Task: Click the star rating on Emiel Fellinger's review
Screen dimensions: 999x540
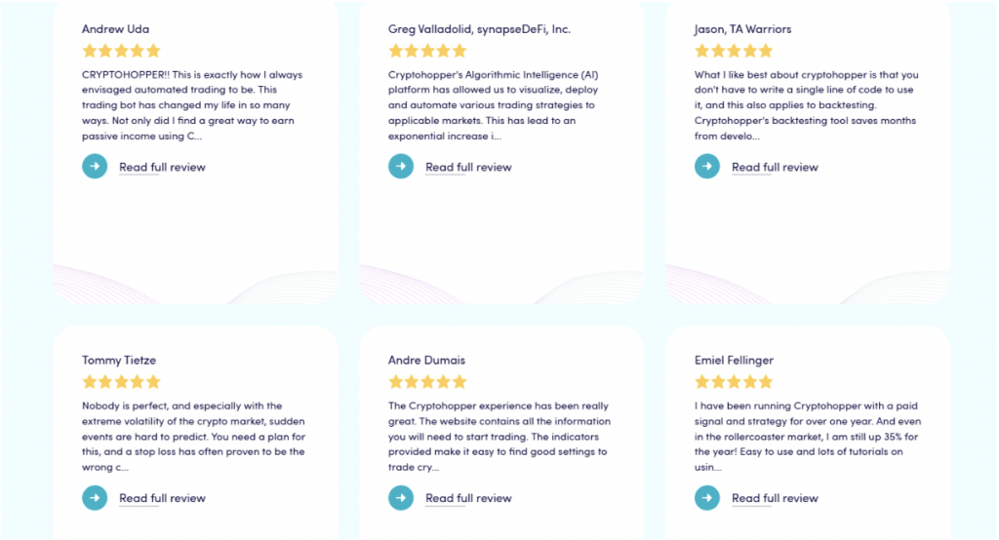Action: click(x=734, y=382)
